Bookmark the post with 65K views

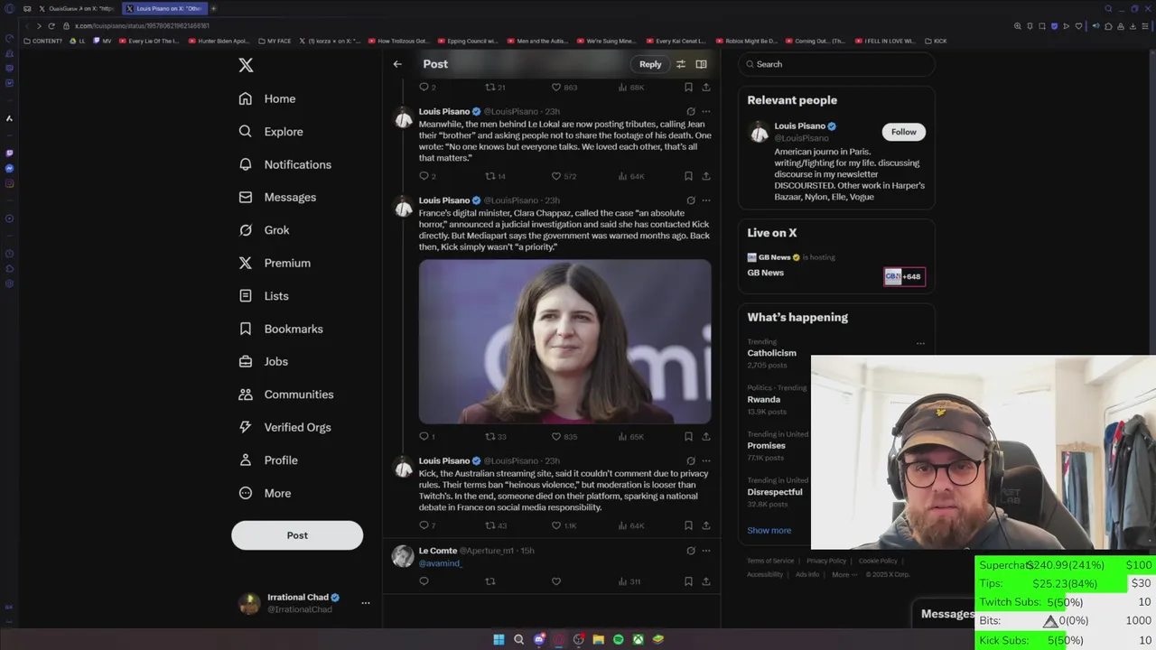tap(688, 436)
